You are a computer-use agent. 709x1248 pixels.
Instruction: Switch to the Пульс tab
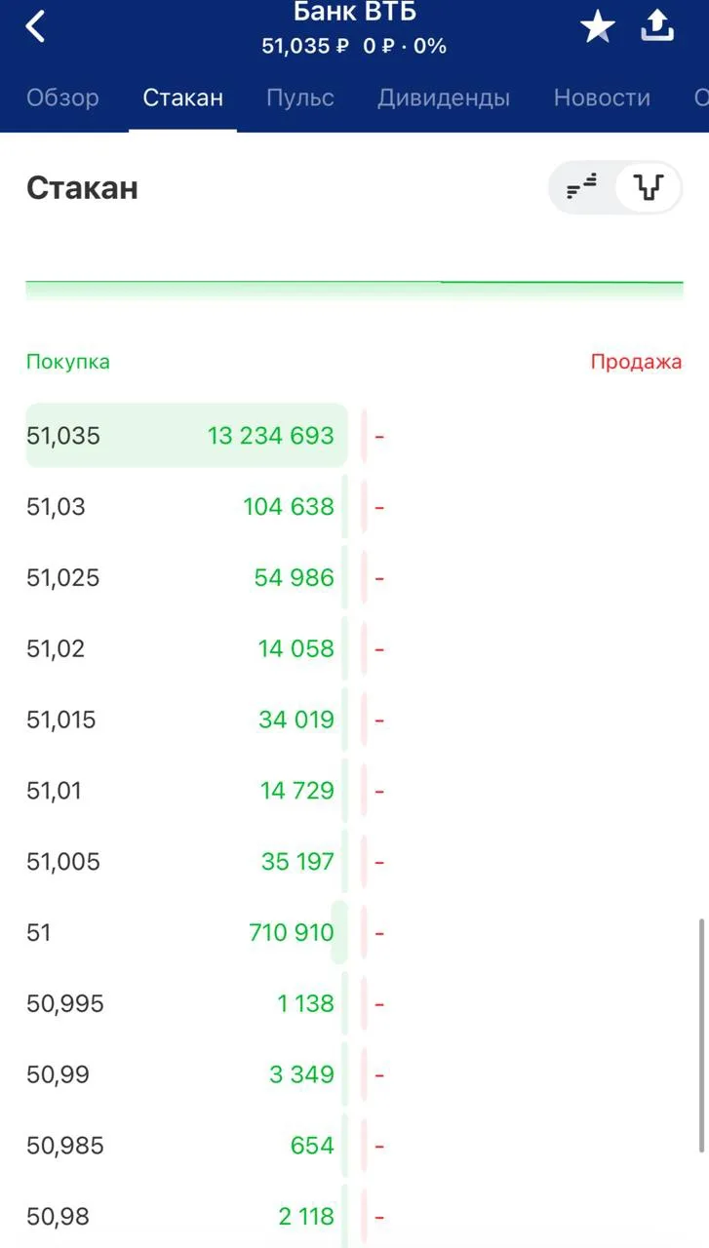(300, 97)
